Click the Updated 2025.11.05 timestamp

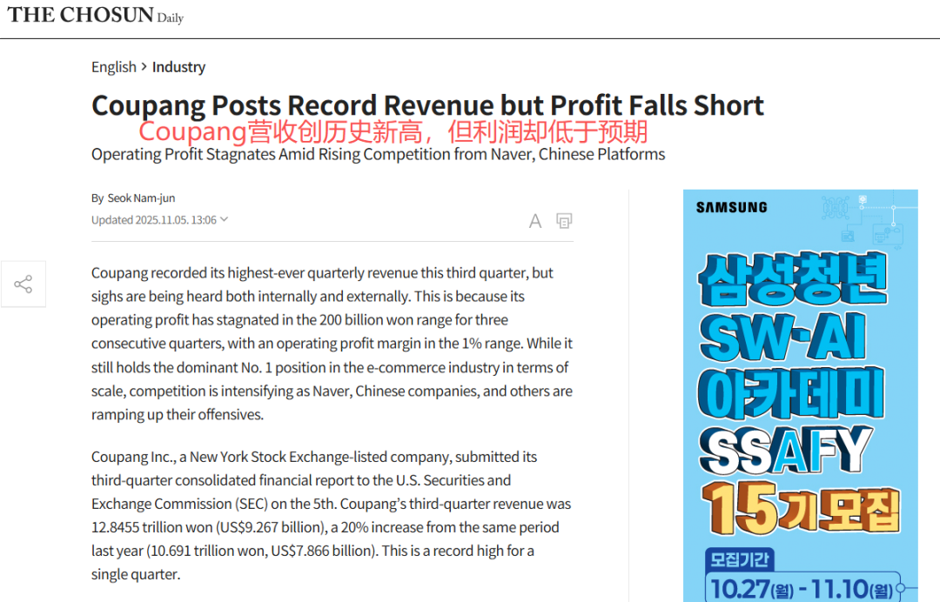(154, 220)
